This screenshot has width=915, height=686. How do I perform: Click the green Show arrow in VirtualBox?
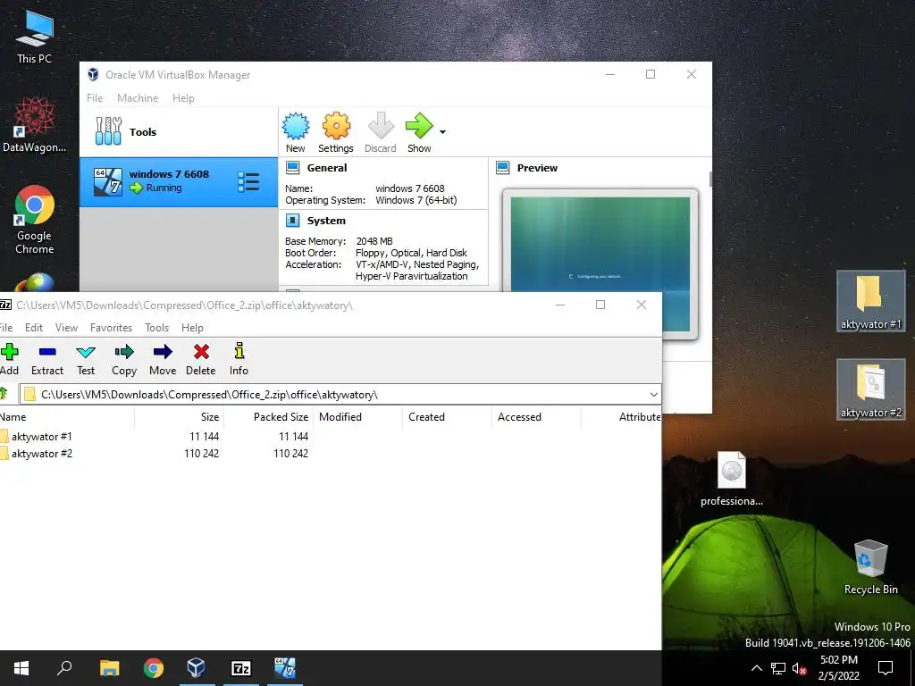pos(419,133)
